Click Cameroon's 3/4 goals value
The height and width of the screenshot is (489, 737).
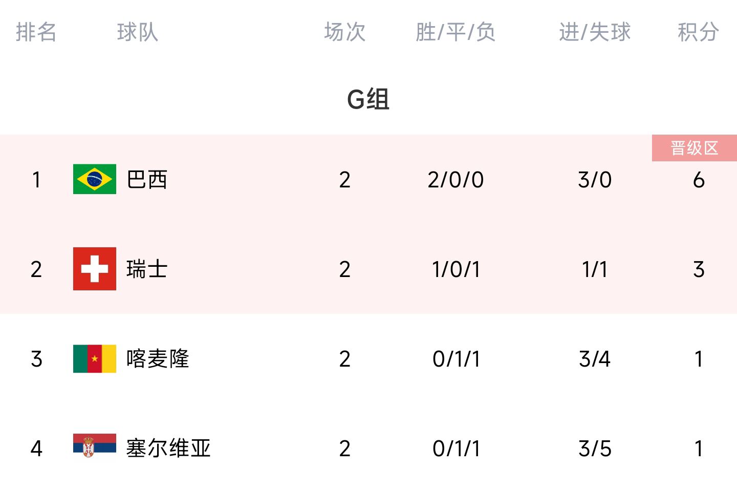(595, 359)
